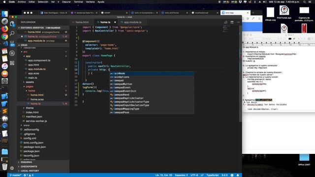The image size is (315, 177).
Task: Open the Search view in activity bar
Action: (12, 33)
